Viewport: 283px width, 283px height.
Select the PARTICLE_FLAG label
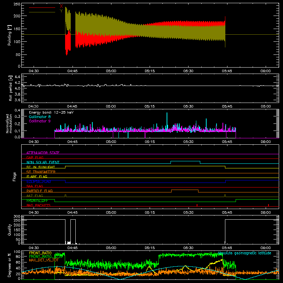point(40,191)
